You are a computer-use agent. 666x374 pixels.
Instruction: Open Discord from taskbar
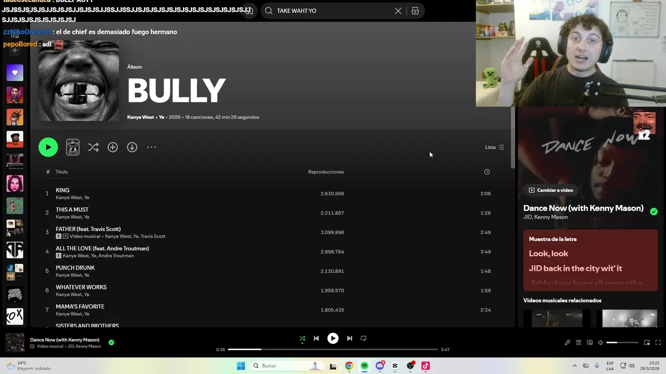pos(380,366)
